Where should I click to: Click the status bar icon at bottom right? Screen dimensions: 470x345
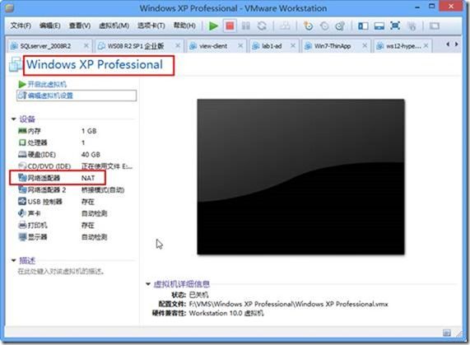click(x=447, y=333)
